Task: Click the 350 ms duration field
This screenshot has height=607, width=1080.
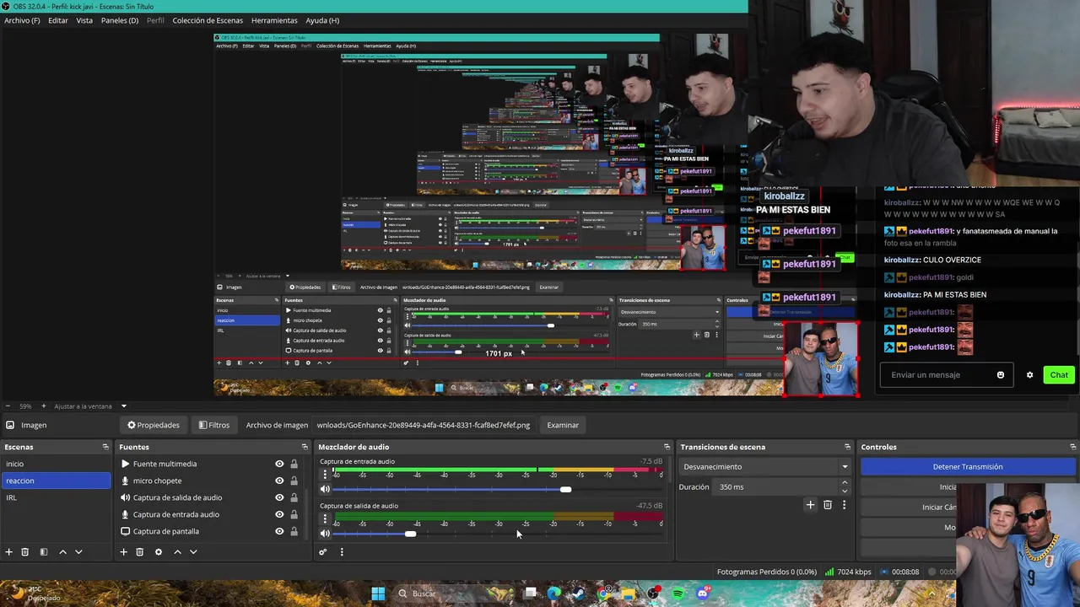Action: pyautogui.click(x=775, y=487)
